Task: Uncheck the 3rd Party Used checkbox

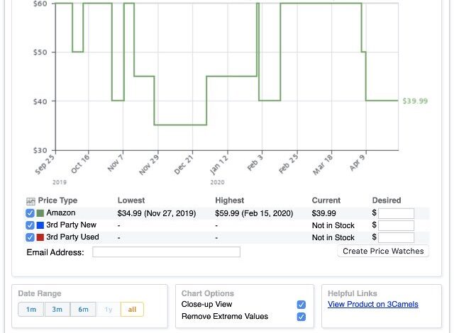Action: click(30, 237)
